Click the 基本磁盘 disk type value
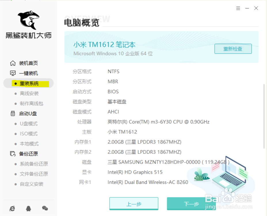 [117, 102]
